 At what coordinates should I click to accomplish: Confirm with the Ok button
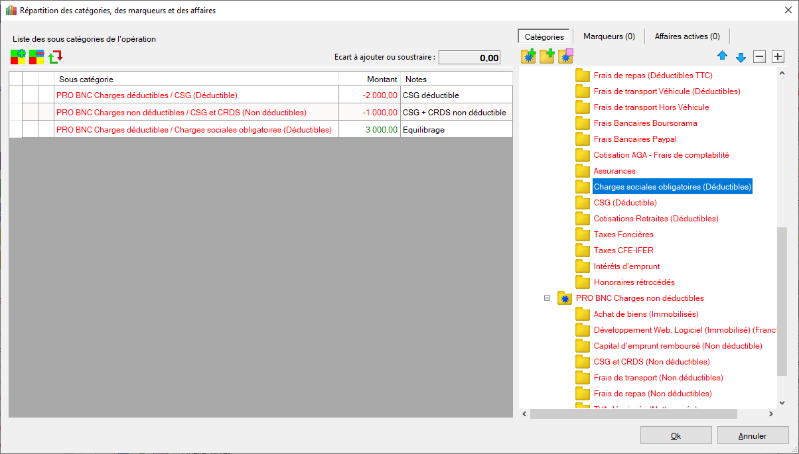[676, 435]
